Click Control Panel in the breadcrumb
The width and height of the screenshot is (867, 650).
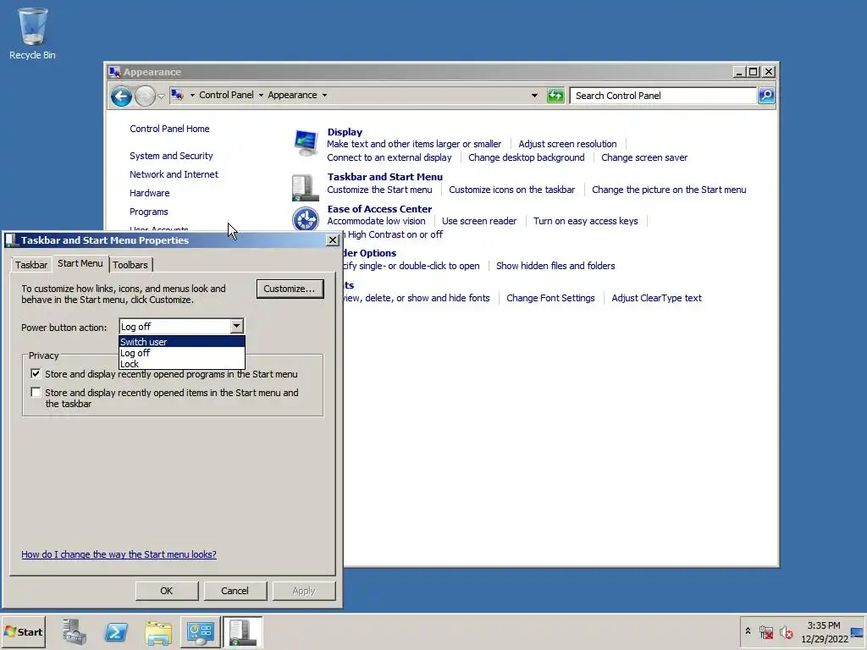click(226, 95)
